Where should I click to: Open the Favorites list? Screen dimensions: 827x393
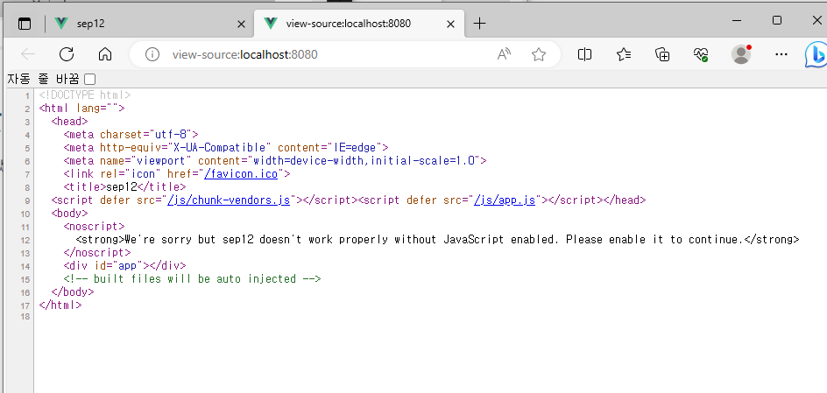624,54
